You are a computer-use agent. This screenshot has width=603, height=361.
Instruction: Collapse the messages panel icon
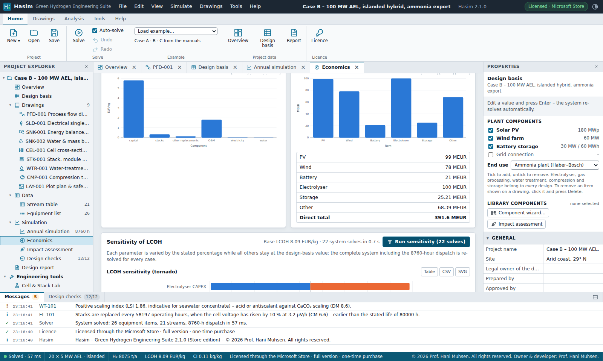[595, 297]
